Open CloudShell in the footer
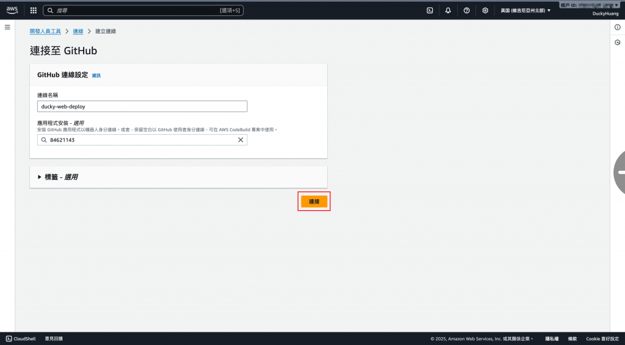 [21, 339]
